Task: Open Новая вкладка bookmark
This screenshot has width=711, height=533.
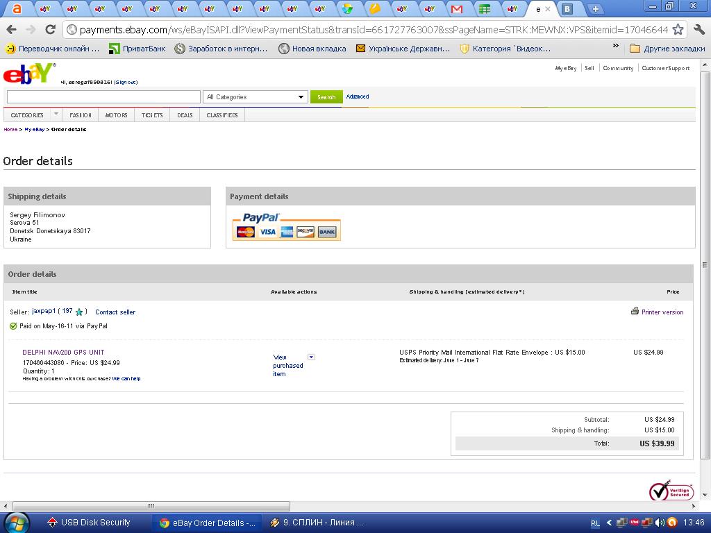Action: pos(312,49)
